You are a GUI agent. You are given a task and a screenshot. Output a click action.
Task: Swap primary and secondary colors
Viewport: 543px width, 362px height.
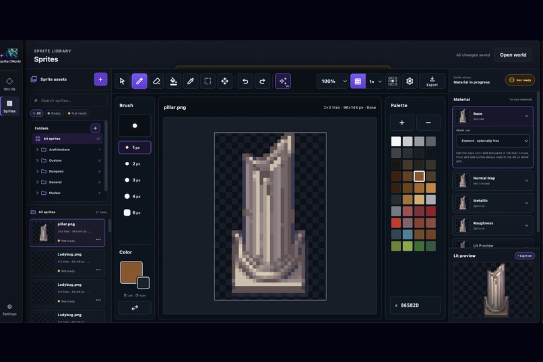pos(135,307)
